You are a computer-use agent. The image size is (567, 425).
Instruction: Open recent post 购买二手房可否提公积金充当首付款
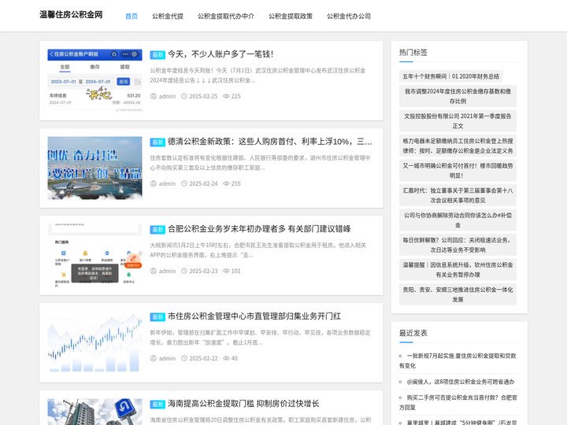tap(458, 402)
